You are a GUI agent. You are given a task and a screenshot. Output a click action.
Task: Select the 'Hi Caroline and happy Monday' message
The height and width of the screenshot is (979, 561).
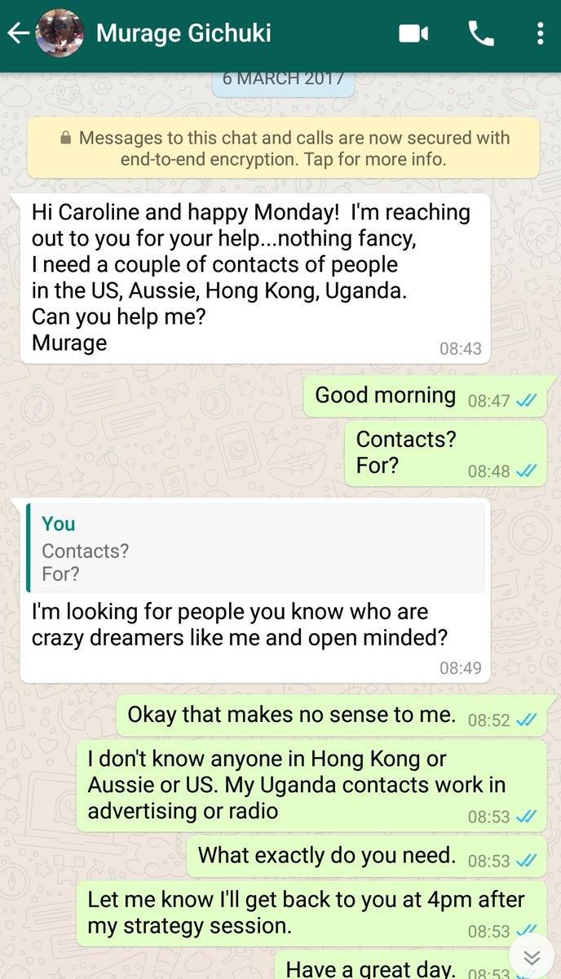pyautogui.click(x=255, y=277)
